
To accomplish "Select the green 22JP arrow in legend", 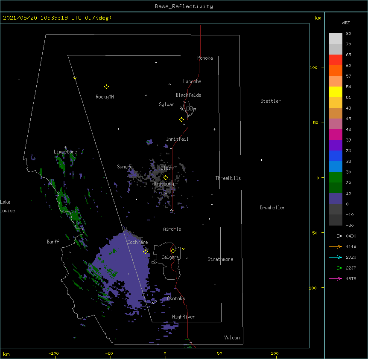I will click(x=336, y=268).
